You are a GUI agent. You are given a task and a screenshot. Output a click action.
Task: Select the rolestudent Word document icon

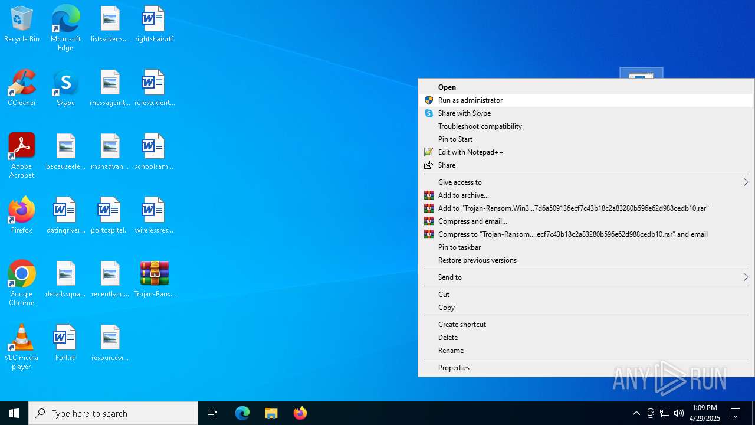(x=154, y=89)
